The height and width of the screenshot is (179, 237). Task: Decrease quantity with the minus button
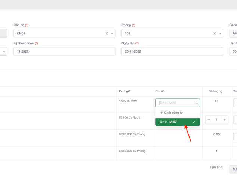point(209,120)
